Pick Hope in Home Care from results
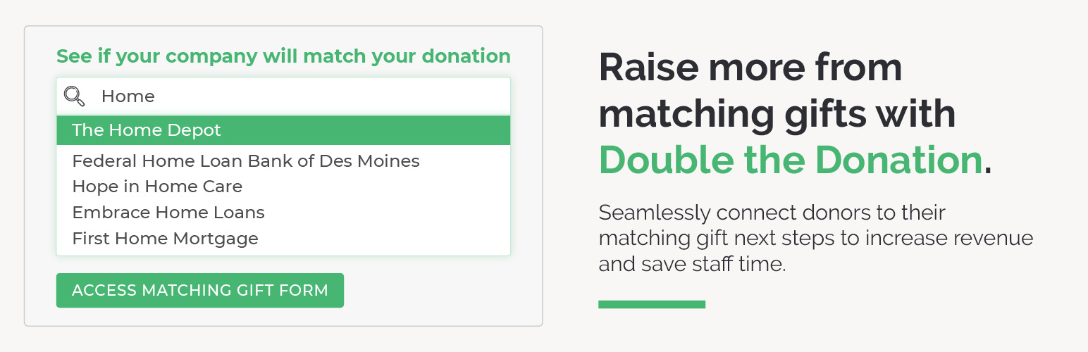The image size is (1088, 352). tap(157, 187)
